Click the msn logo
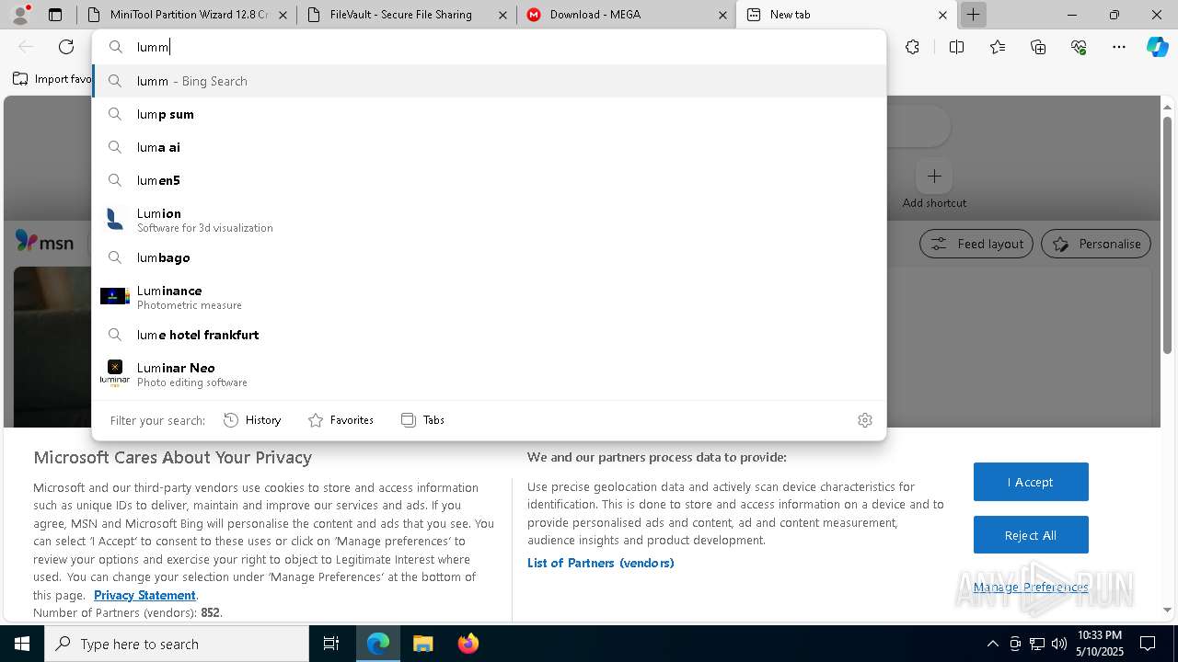 (44, 243)
